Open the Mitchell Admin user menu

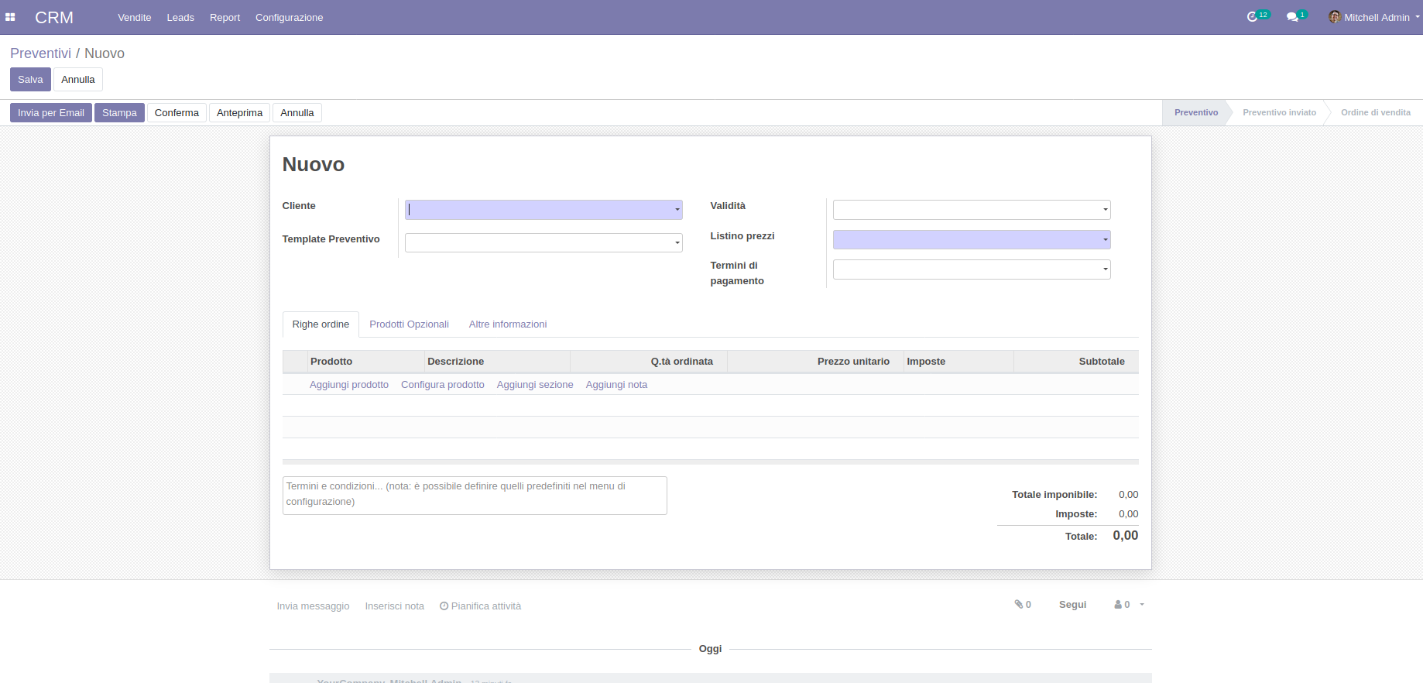tap(1374, 17)
